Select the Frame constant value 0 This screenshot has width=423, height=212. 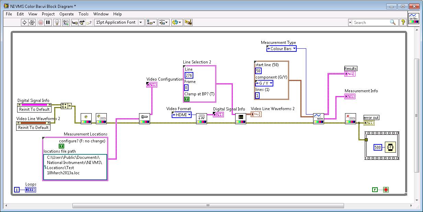tap(186, 87)
